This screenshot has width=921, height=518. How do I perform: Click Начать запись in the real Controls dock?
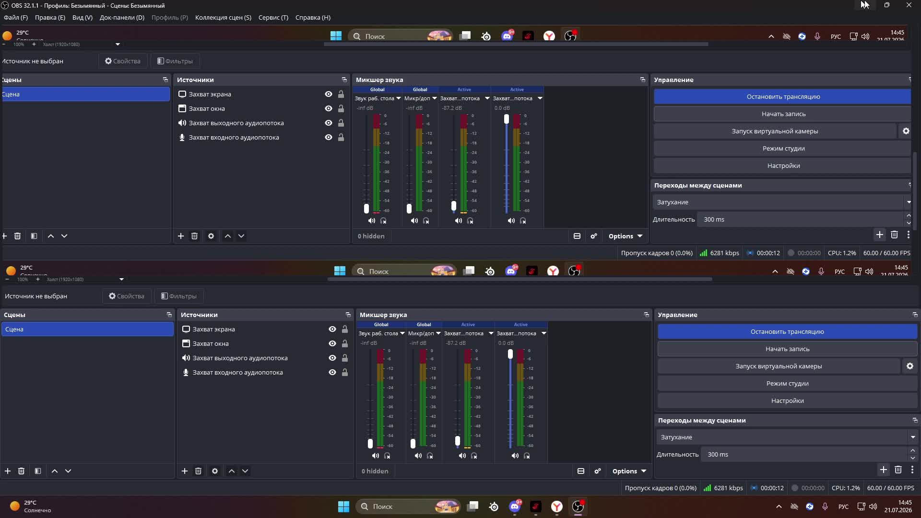pos(787,349)
